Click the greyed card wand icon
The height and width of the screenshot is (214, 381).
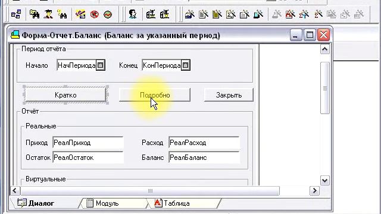coord(345,14)
